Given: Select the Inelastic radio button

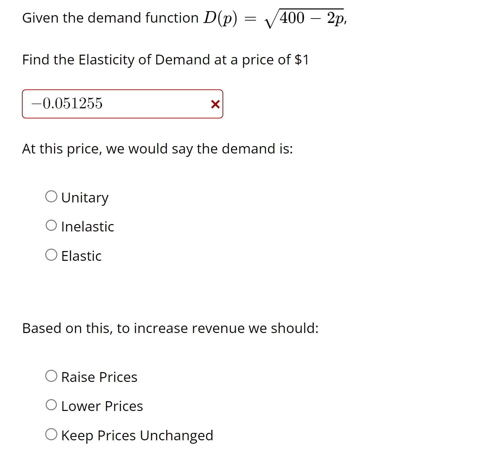Looking at the screenshot, I should point(51,225).
